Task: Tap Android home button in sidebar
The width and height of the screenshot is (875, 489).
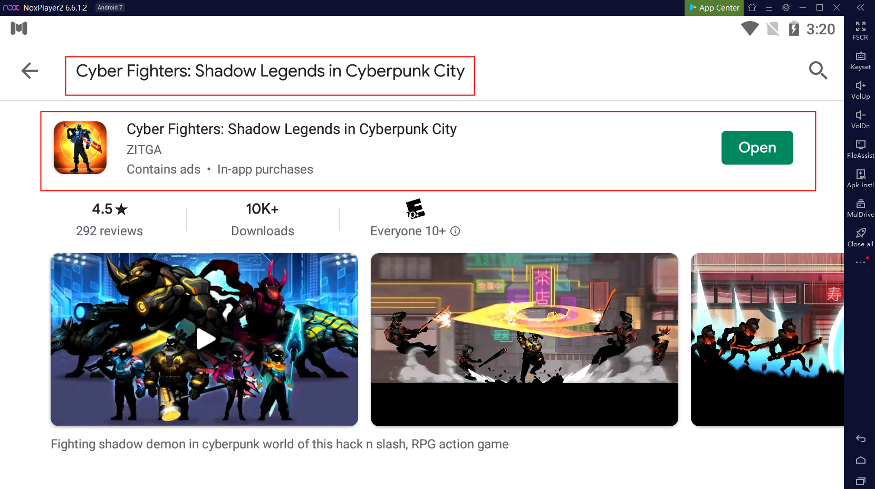Action: tap(860, 460)
